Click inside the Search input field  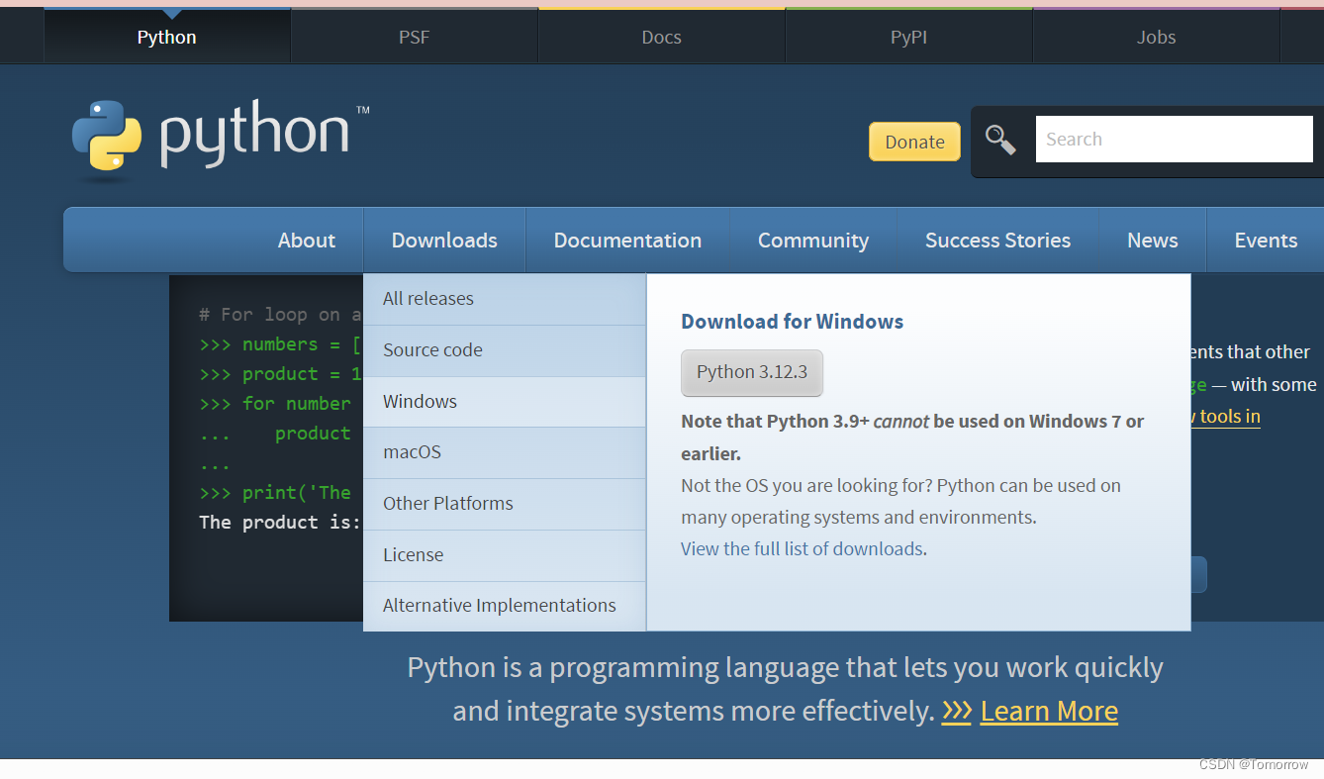click(x=1173, y=139)
